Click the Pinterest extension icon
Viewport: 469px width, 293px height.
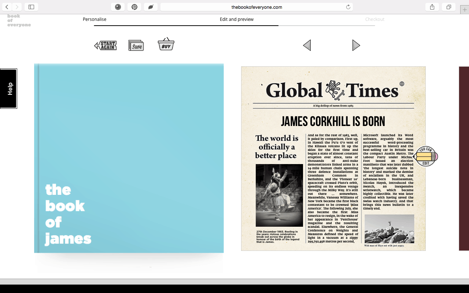tap(134, 7)
